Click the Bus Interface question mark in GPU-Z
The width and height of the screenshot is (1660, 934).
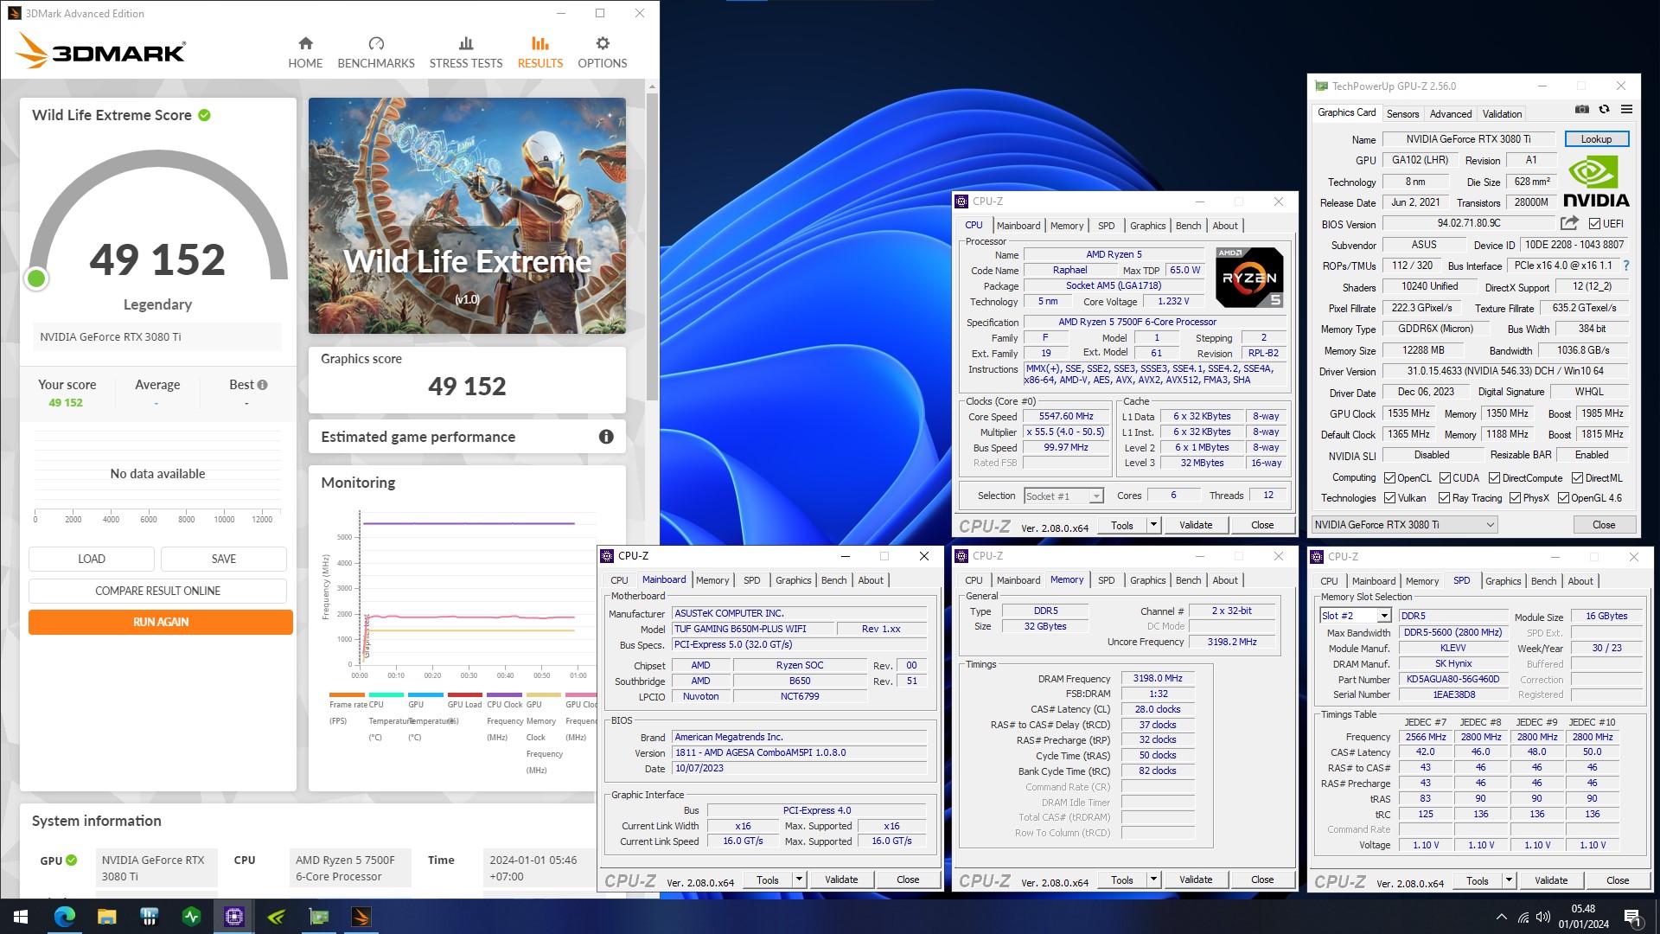1626,265
